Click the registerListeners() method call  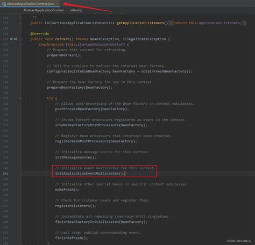tap(74, 206)
